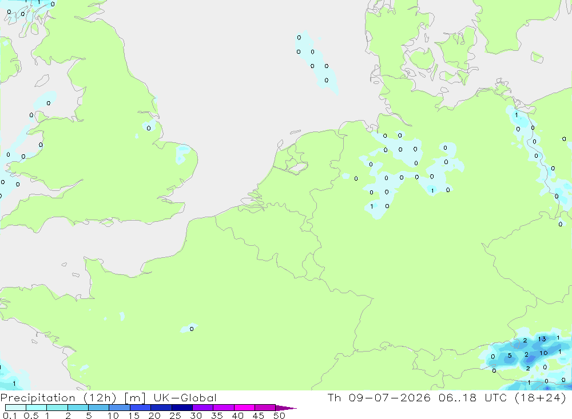Screen dimensions: 572x419
Task: Click the "(18+24)" forecast offset text
Action: (x=541, y=398)
